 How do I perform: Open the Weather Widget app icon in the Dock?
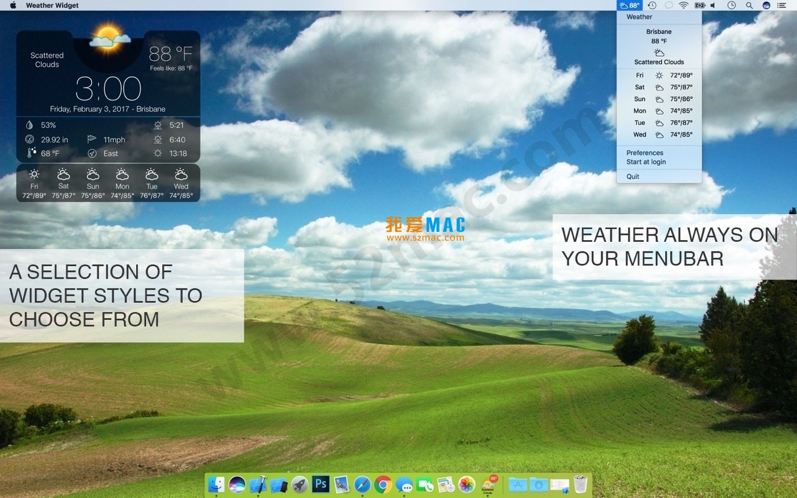[489, 484]
